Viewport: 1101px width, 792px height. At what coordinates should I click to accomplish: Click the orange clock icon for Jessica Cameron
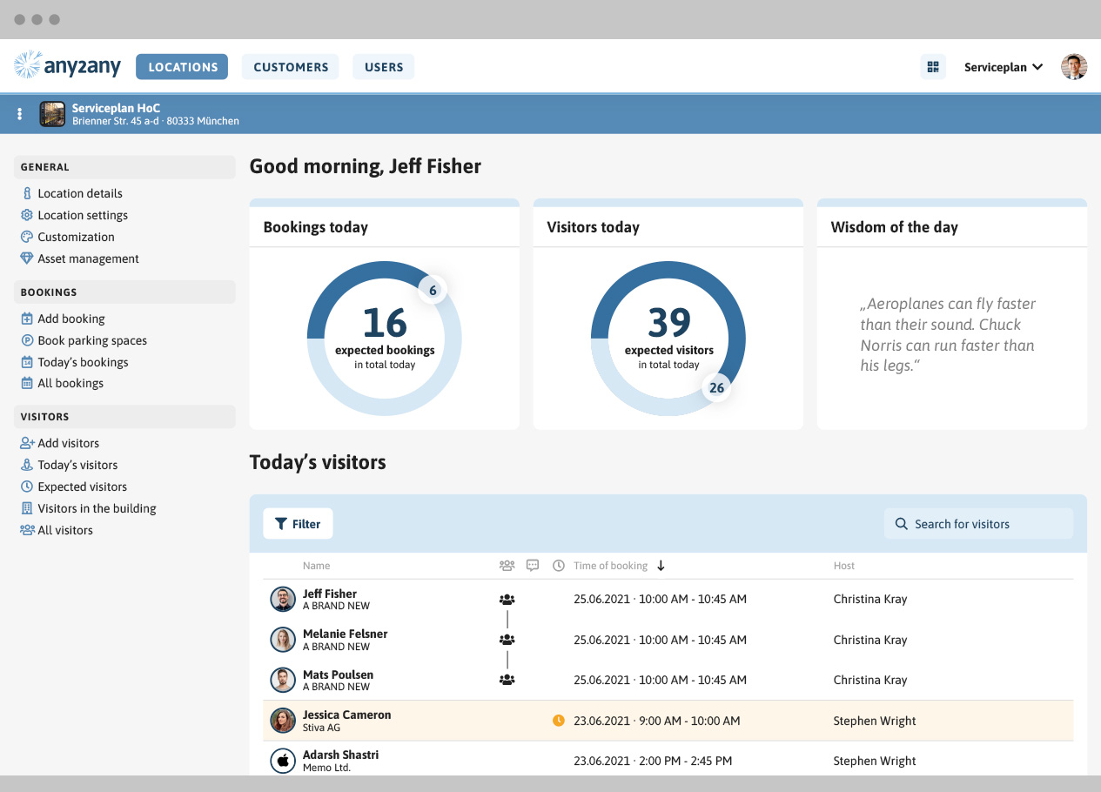tap(559, 721)
